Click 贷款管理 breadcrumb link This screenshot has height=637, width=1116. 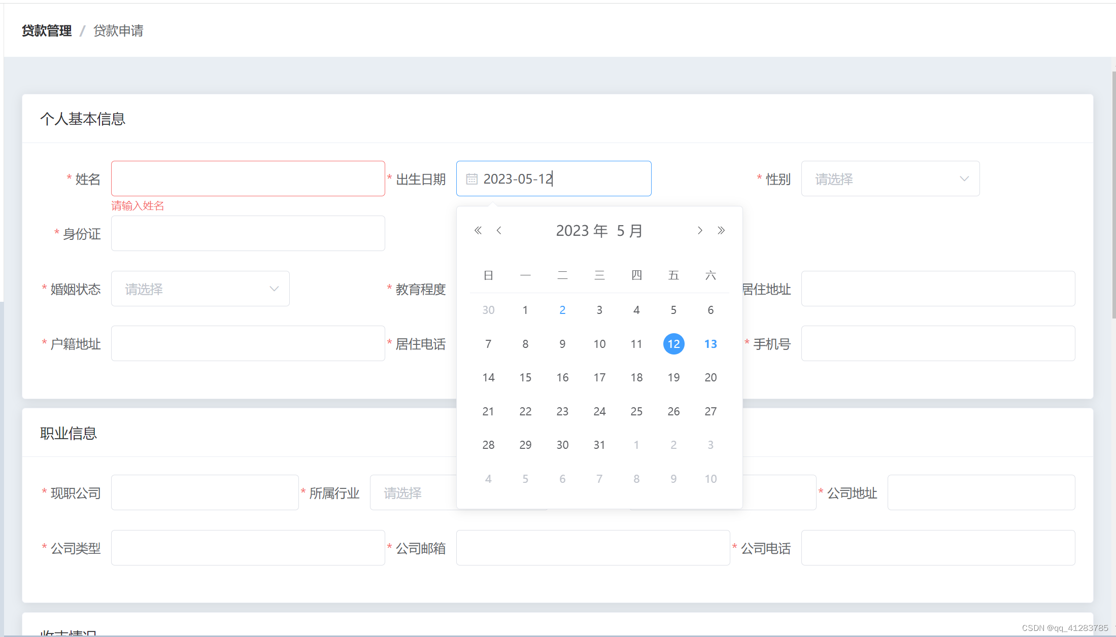tap(47, 31)
